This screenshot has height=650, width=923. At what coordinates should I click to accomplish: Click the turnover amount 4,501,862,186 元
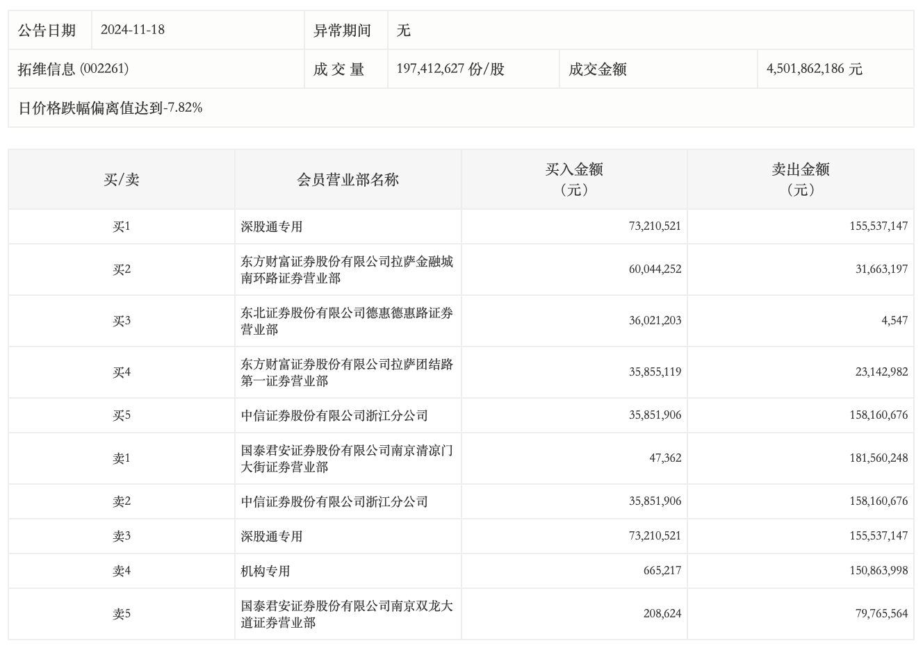[814, 69]
